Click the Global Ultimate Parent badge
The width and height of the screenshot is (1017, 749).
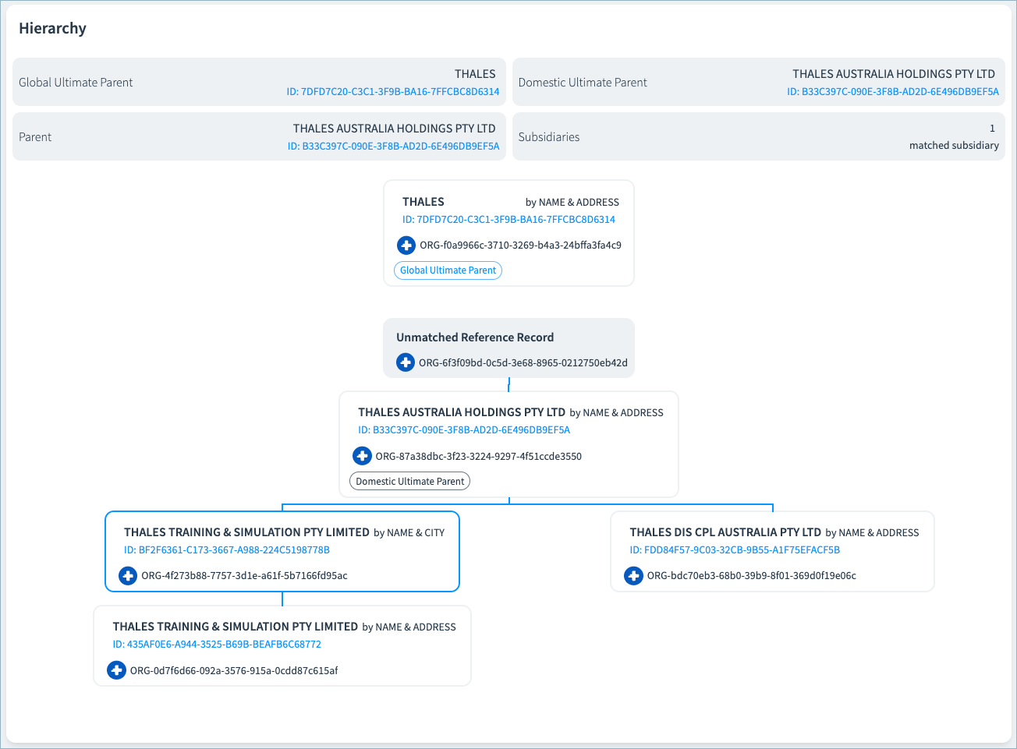(448, 270)
